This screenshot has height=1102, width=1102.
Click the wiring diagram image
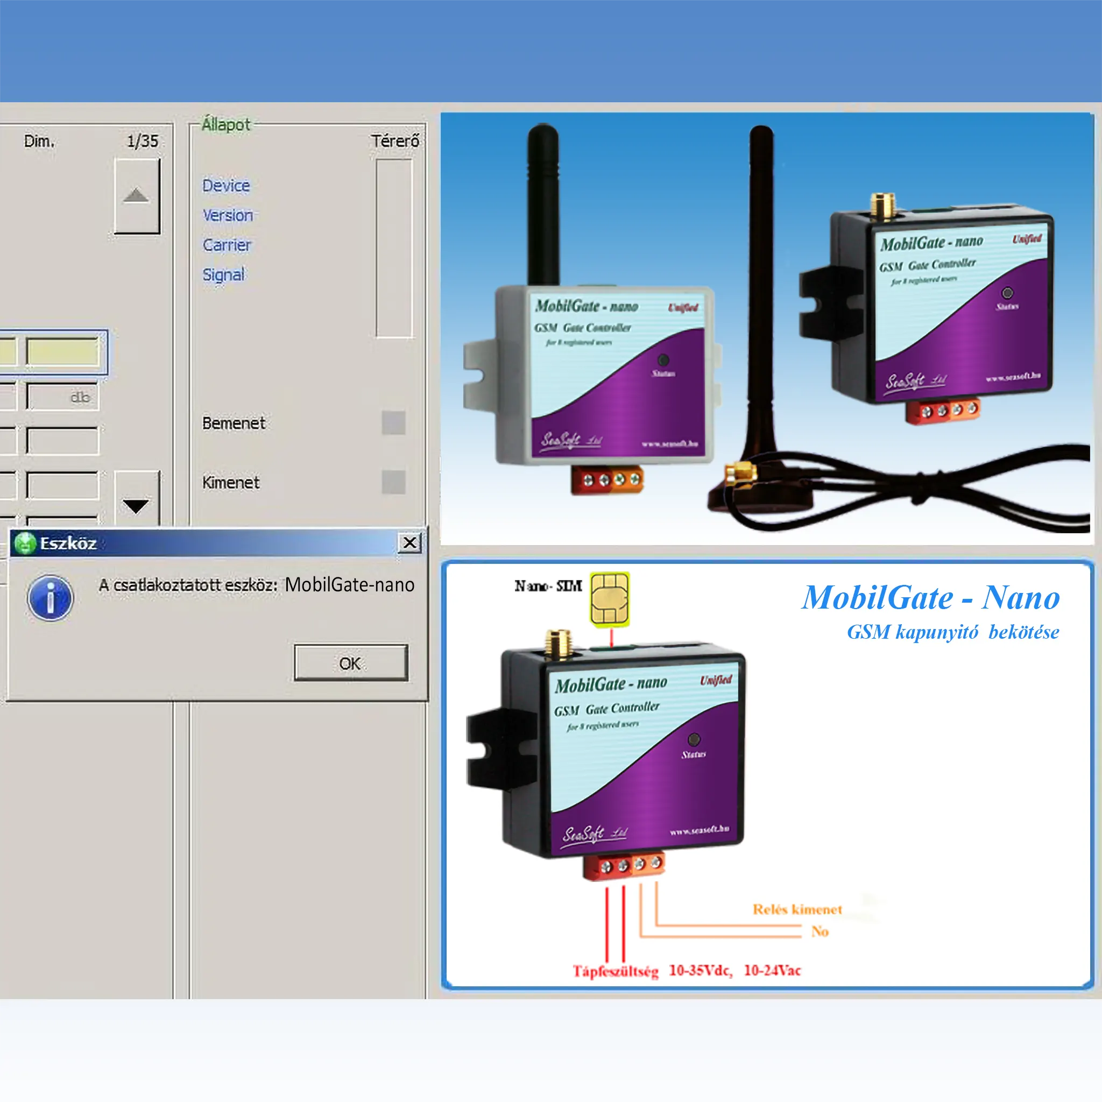coord(768,775)
